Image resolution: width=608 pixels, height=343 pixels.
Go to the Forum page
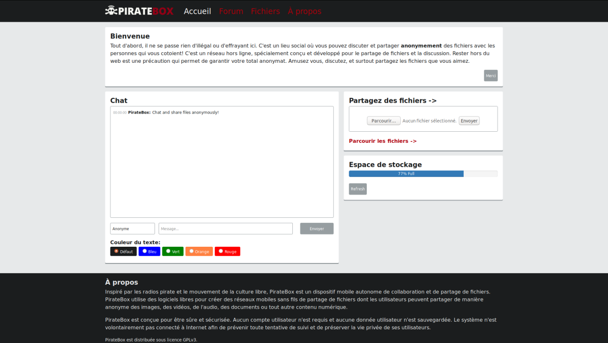[x=231, y=11]
